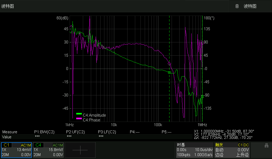The width and height of the screenshot is (272, 159).
Task: Click the empty P4:--- measurement slot
Action: pos(135,132)
